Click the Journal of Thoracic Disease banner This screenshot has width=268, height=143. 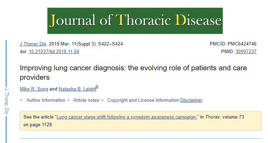pos(135,21)
